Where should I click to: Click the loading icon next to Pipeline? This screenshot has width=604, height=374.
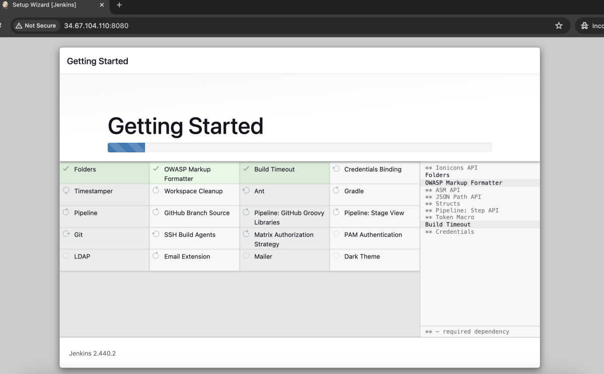click(66, 213)
